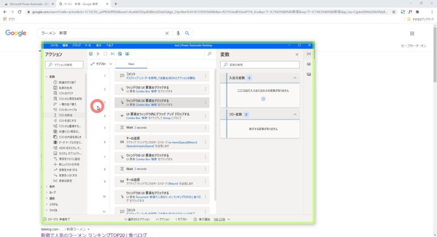437x237 pixels.
Task: Collapse the フロー変数 section
Action: [295, 115]
